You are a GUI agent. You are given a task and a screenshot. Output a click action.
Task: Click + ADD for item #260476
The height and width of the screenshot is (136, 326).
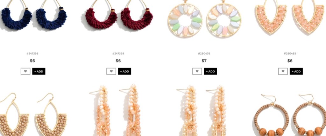point(210,71)
